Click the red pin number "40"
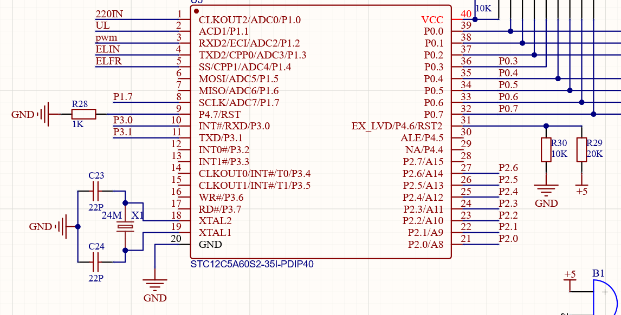Viewport: 621px width, 315px height. point(466,14)
